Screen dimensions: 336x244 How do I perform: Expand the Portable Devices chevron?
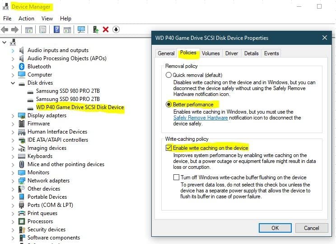[x=13, y=197]
